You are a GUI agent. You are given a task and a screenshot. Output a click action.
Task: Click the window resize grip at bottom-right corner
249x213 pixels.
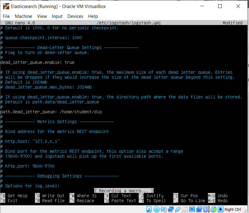245,211
